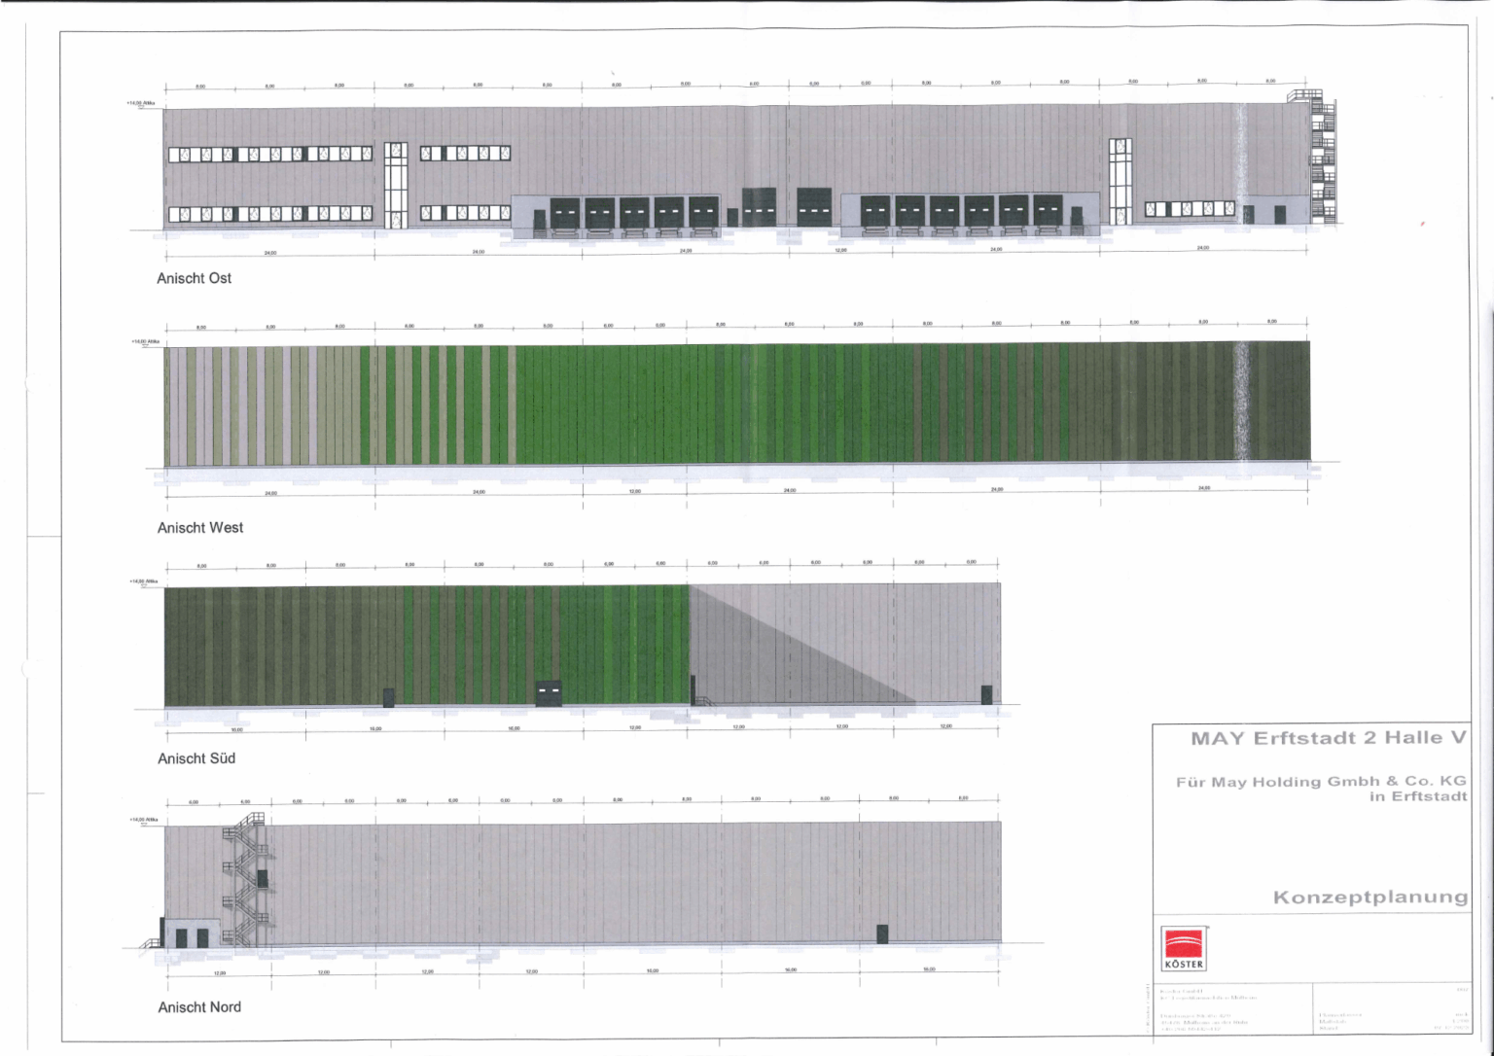
Task: Click 'Für May Holding GmbH & Co. KG' text
Action: pos(1321,782)
